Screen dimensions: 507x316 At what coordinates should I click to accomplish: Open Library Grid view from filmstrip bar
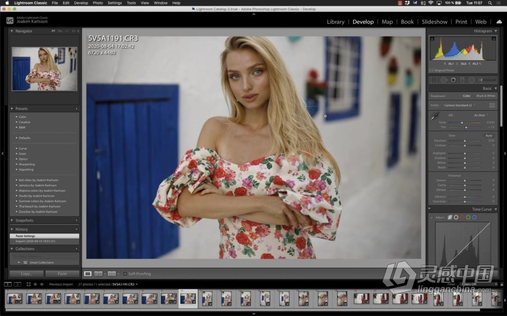29,284
